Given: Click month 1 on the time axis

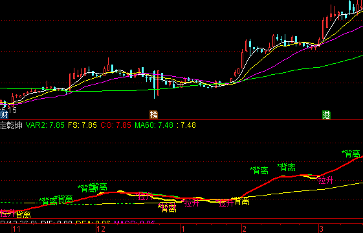Looking at the screenshot, I should click(x=183, y=229).
